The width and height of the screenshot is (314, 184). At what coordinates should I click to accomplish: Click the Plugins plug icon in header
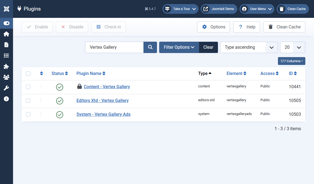(x=19, y=9)
